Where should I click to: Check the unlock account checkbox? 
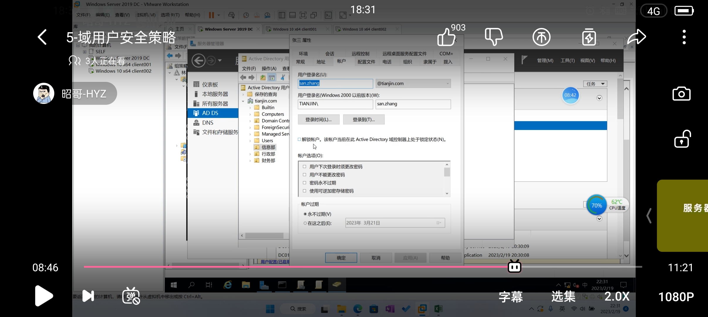[x=299, y=139]
